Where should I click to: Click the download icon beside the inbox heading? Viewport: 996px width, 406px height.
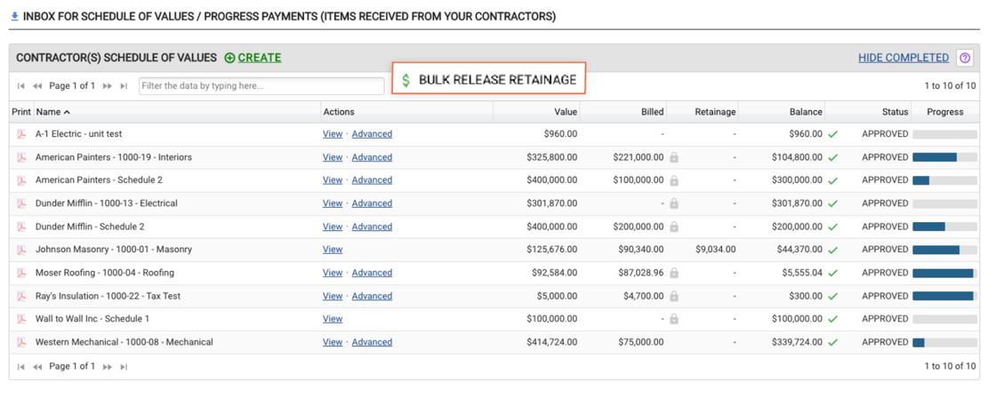[x=14, y=16]
